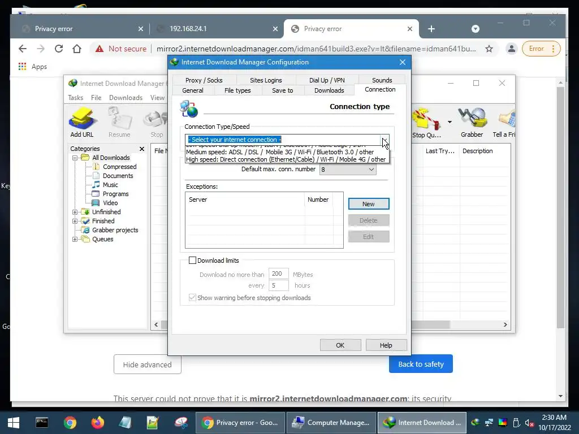Click OK in Configuration dialog

(x=340, y=345)
